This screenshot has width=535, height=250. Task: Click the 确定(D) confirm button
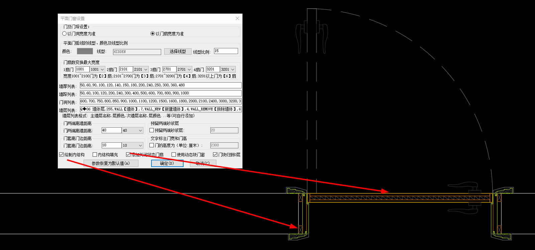(167, 163)
